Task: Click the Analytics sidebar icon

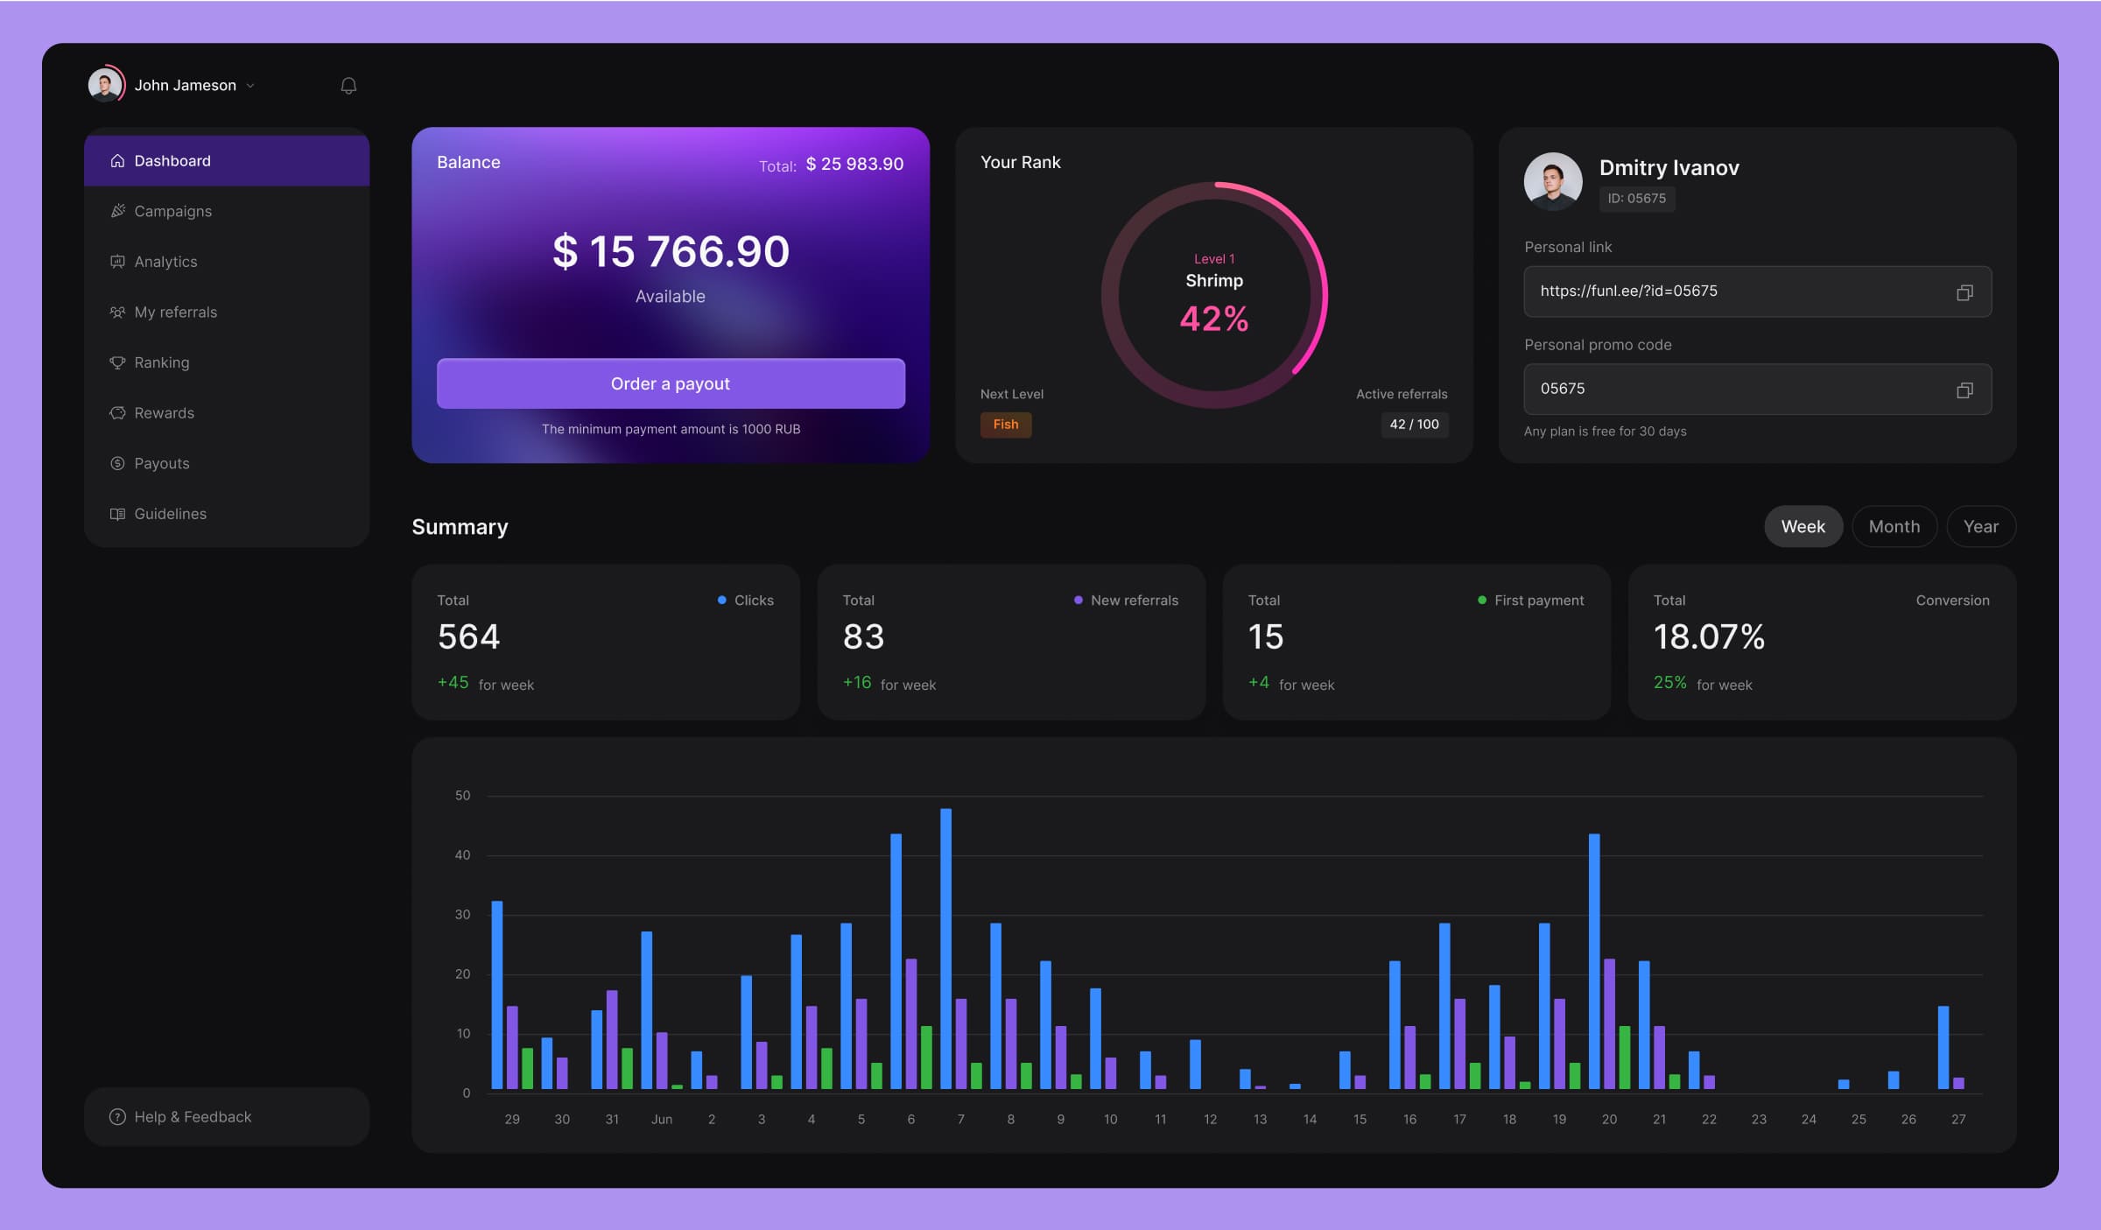Action: click(x=117, y=262)
